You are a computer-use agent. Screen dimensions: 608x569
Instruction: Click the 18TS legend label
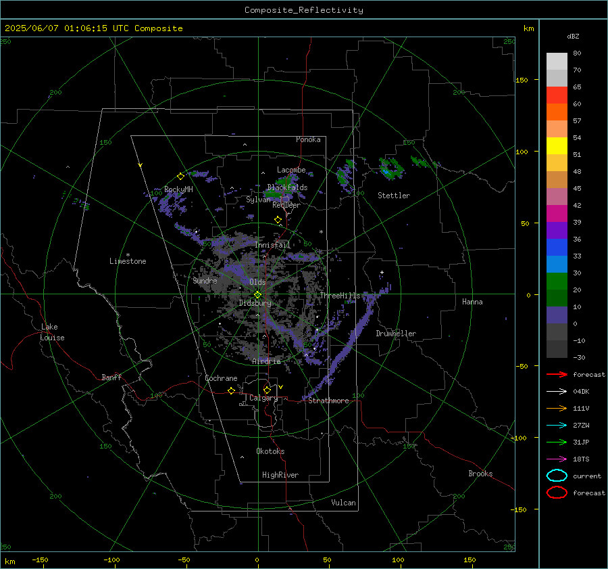click(x=581, y=459)
